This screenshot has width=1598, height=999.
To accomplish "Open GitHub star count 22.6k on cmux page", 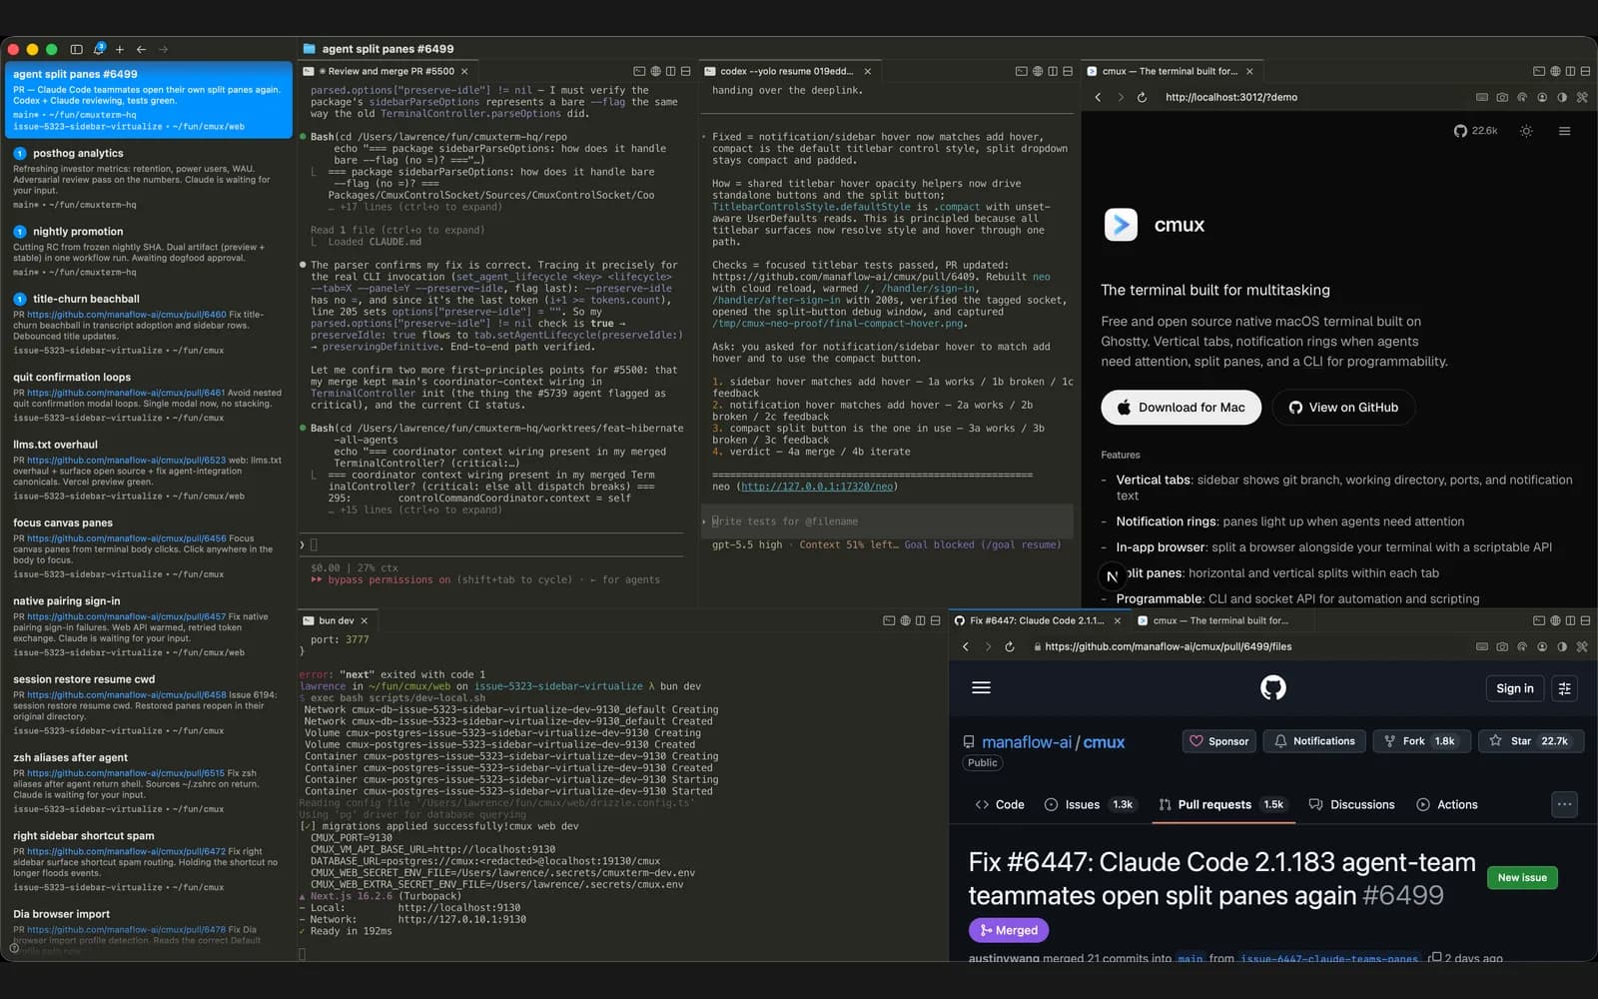I will click(1475, 131).
